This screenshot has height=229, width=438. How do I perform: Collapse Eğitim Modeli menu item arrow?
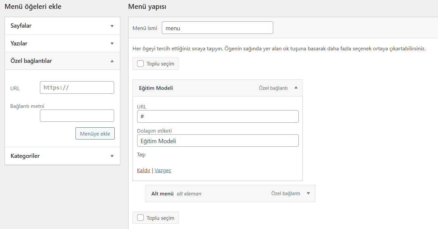(x=296, y=88)
